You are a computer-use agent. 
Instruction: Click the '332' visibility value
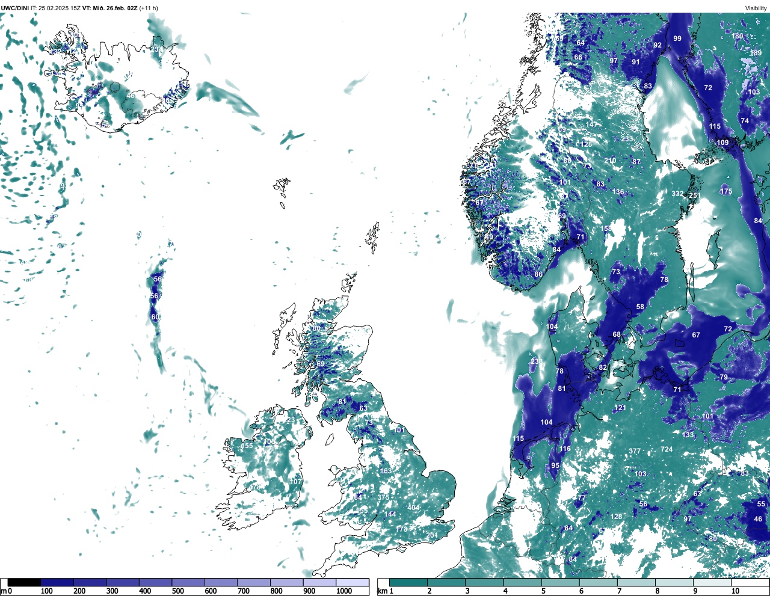[677, 194]
